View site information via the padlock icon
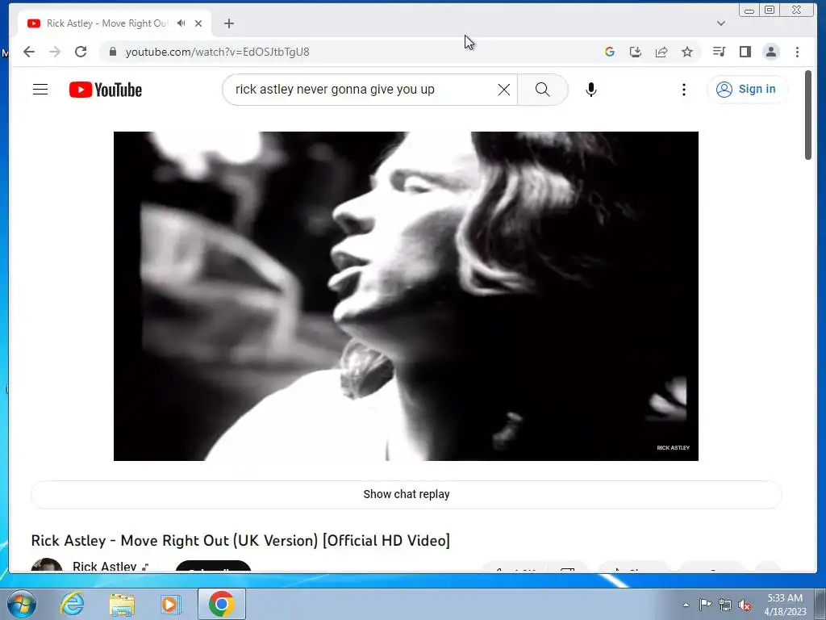 [x=112, y=52]
